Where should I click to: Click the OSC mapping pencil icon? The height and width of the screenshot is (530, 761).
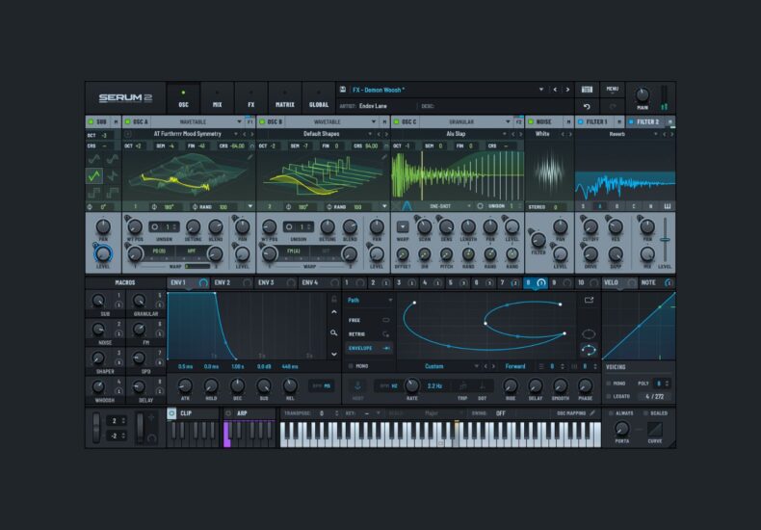[x=592, y=412]
